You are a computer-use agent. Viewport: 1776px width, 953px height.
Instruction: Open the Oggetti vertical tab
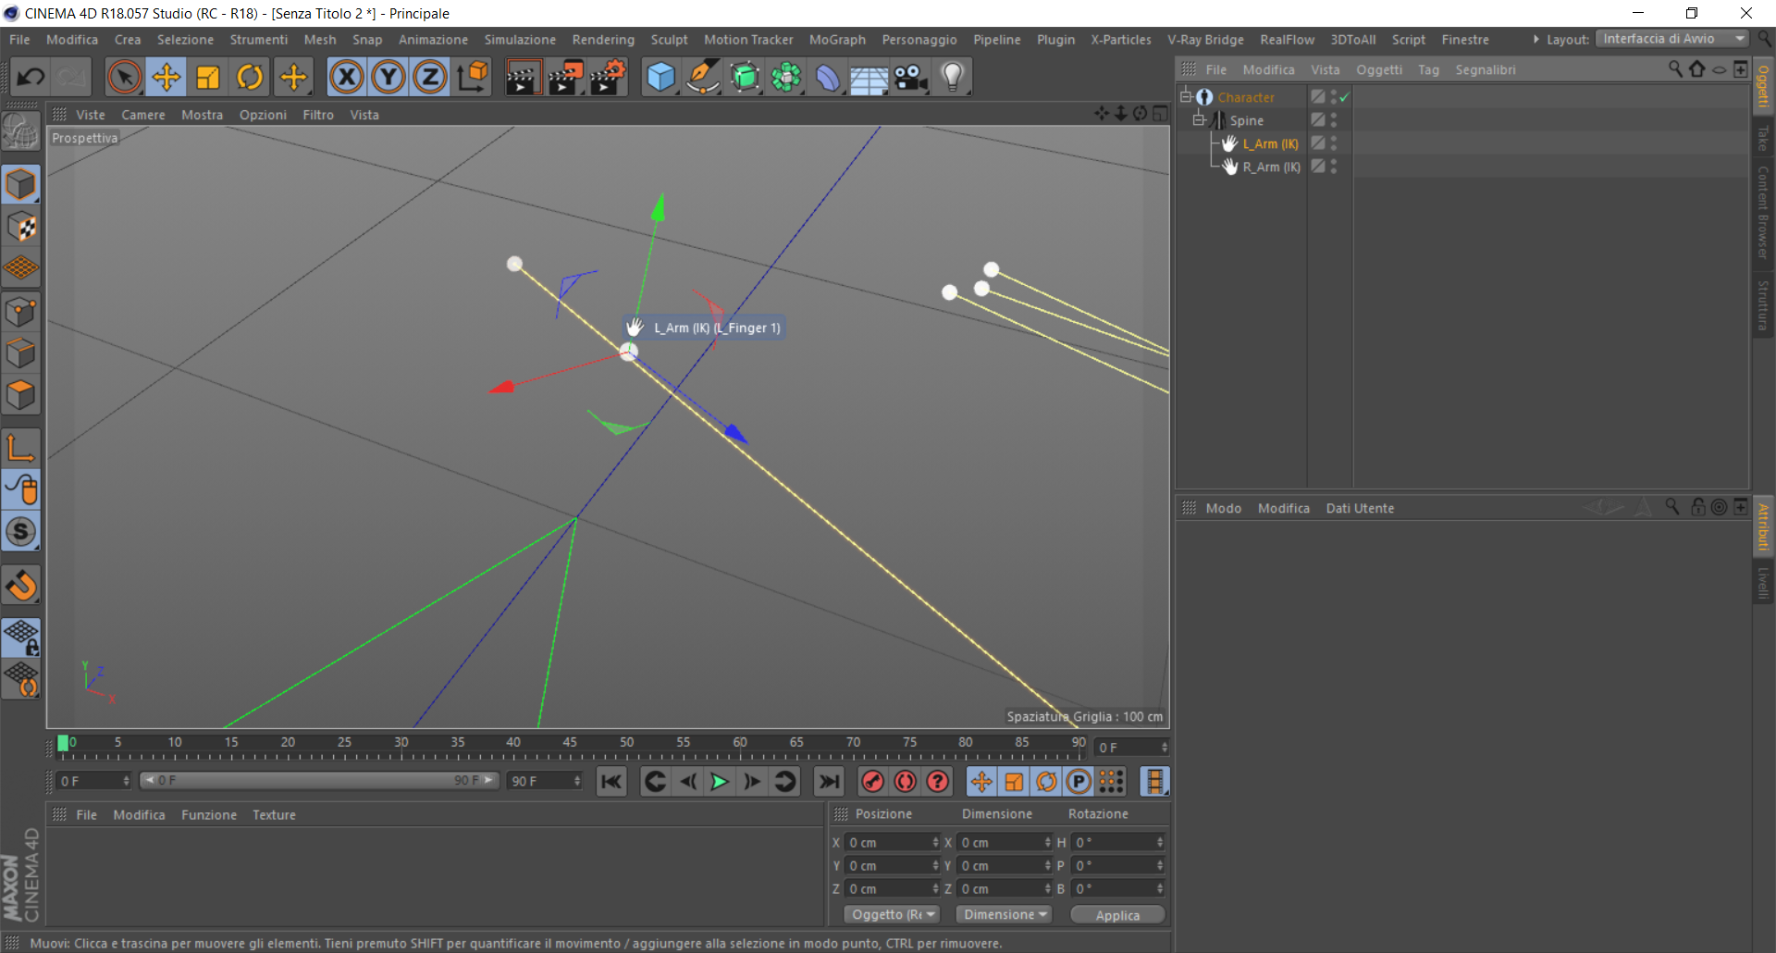pyautogui.click(x=1764, y=85)
